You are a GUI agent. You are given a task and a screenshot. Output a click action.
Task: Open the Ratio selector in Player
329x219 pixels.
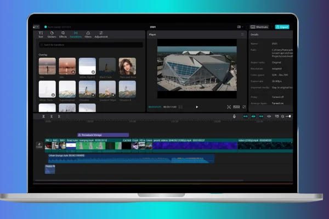tap(236, 107)
